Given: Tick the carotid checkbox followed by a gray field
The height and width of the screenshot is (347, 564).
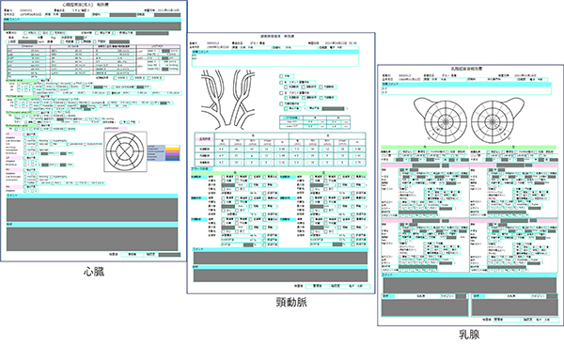Looking at the screenshot, I should pos(287,108).
